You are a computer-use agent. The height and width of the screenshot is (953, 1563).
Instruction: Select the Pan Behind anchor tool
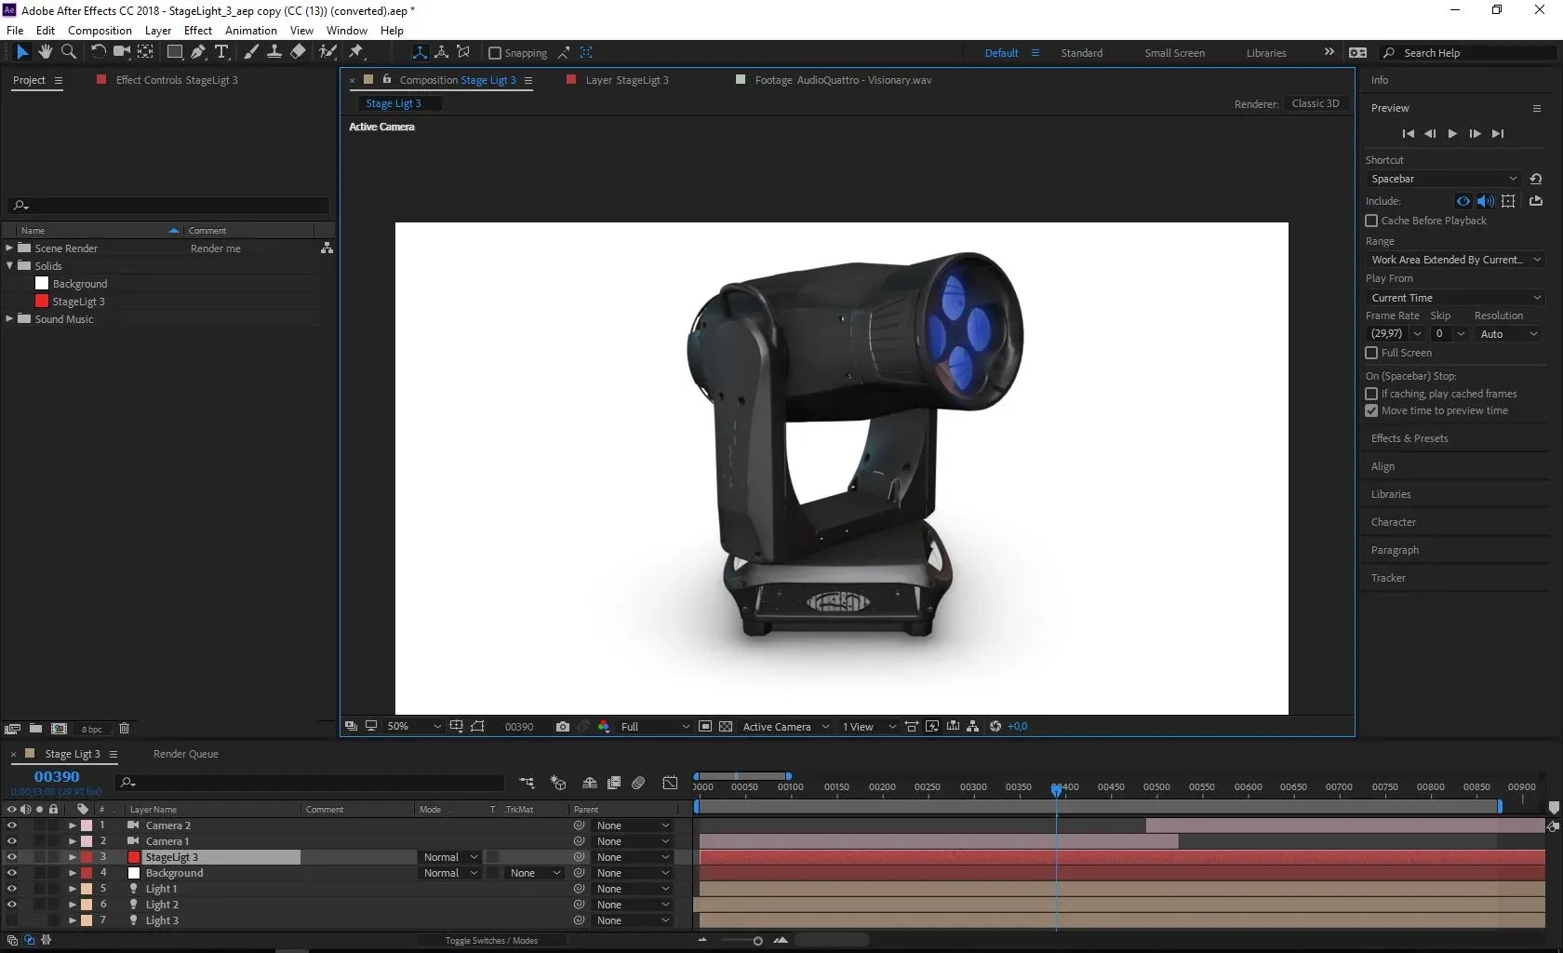[146, 52]
